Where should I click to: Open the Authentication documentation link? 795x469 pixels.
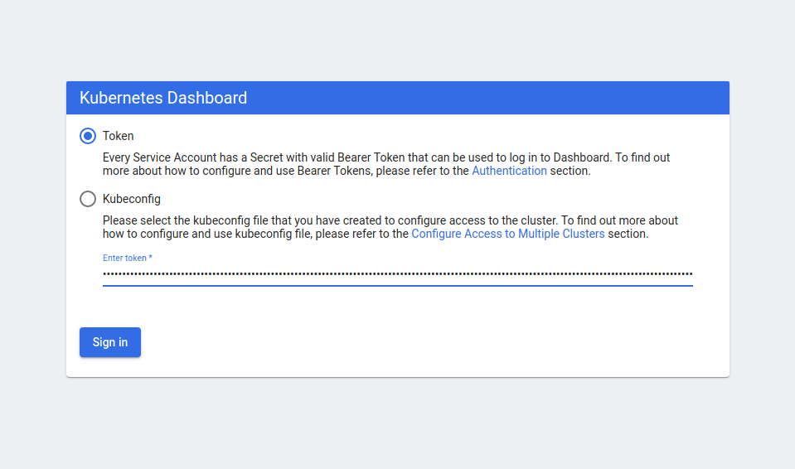tap(509, 171)
